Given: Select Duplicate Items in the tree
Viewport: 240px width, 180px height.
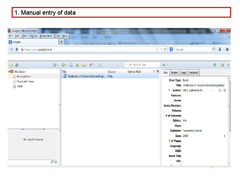Looking at the screenshot, I should pos(25,81).
